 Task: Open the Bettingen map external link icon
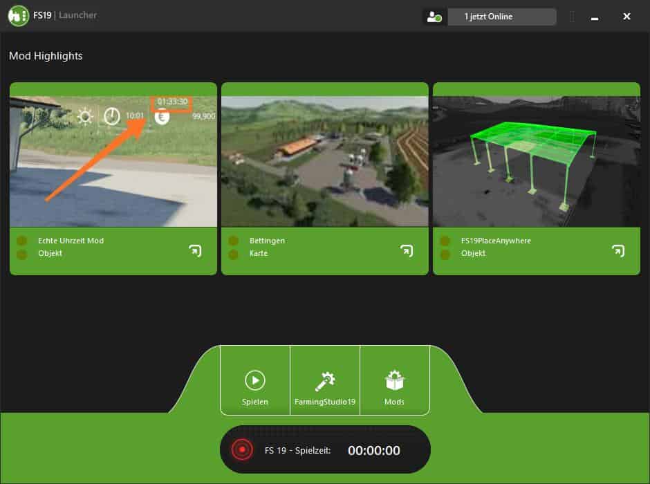(407, 250)
